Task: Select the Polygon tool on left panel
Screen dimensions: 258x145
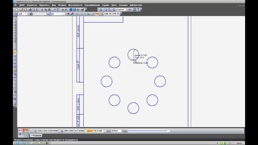Action: (x=15, y=88)
